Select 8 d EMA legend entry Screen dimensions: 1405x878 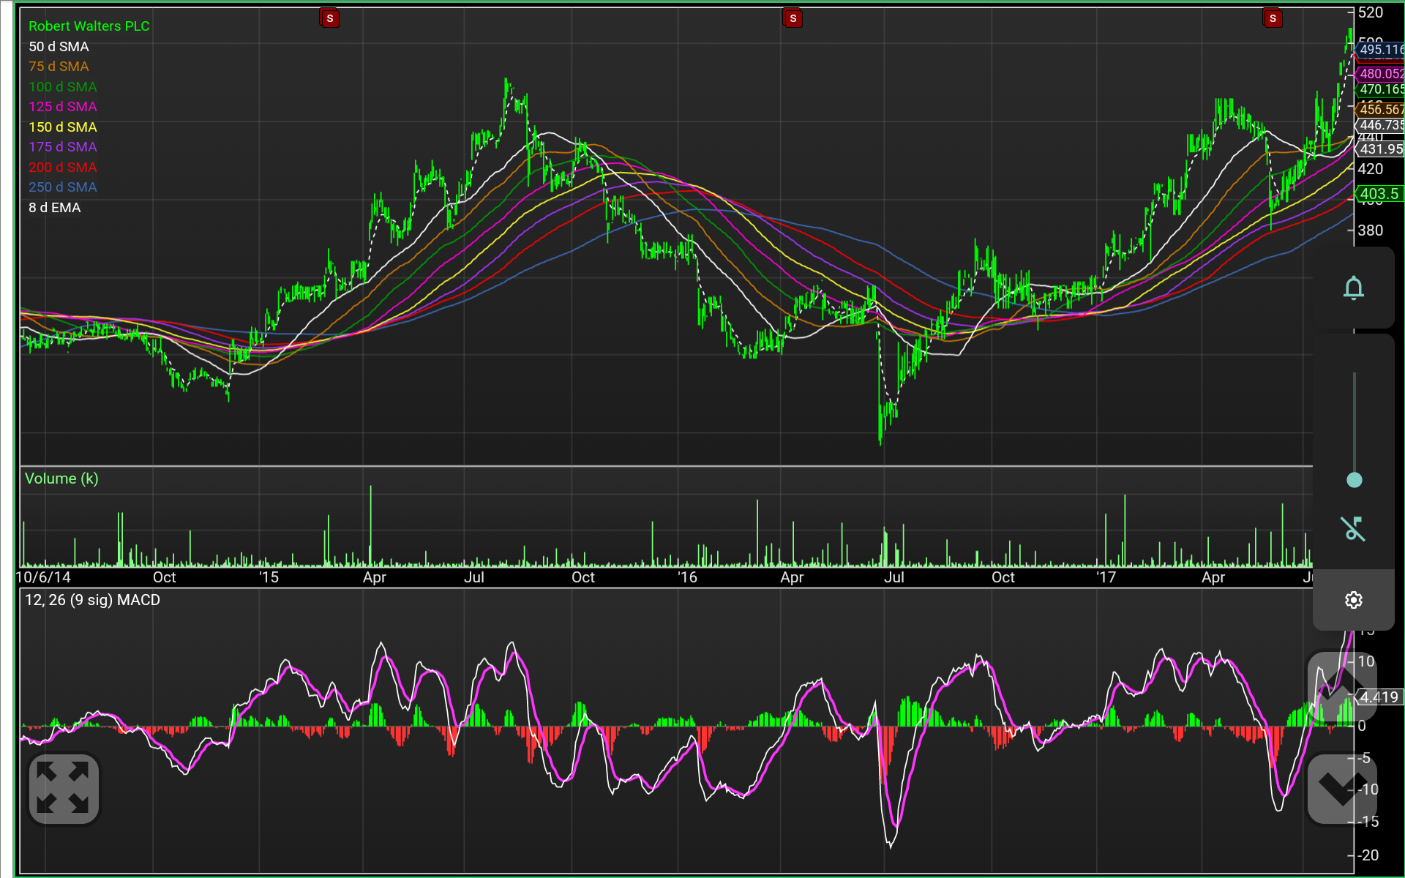[x=54, y=208]
